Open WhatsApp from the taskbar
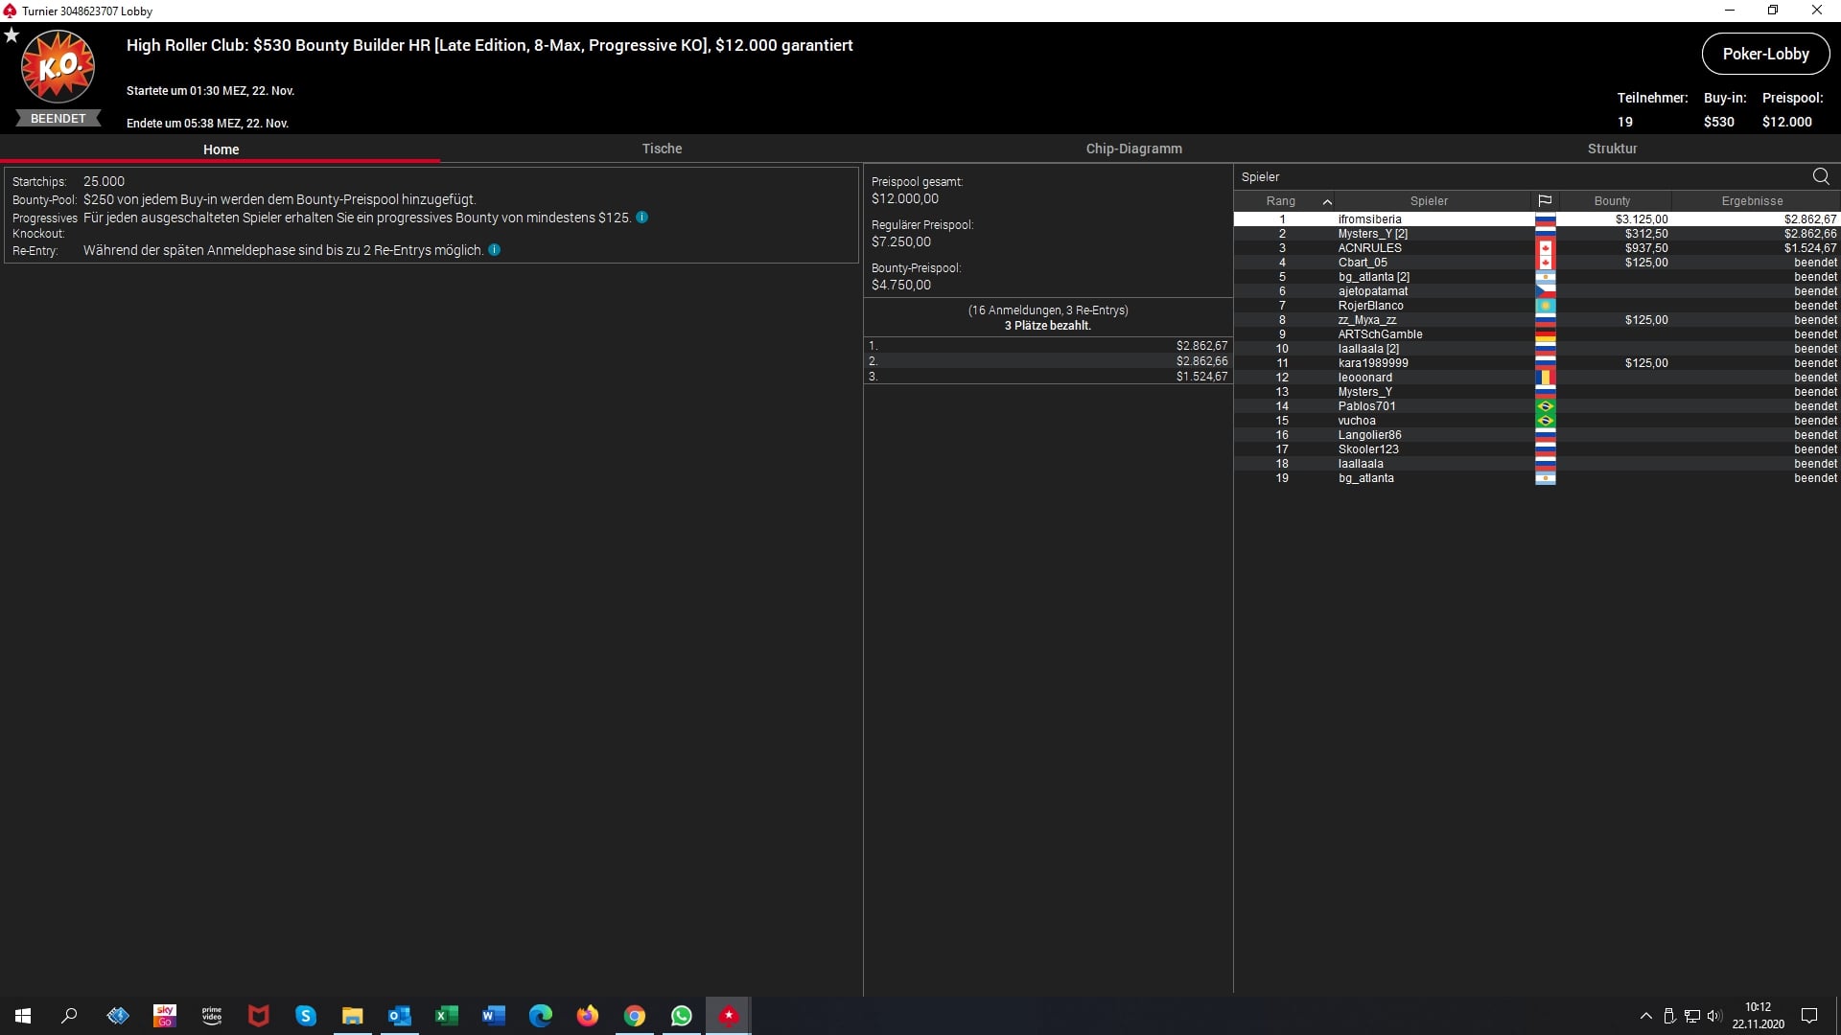Viewport: 1841px width, 1035px height. click(x=682, y=1016)
